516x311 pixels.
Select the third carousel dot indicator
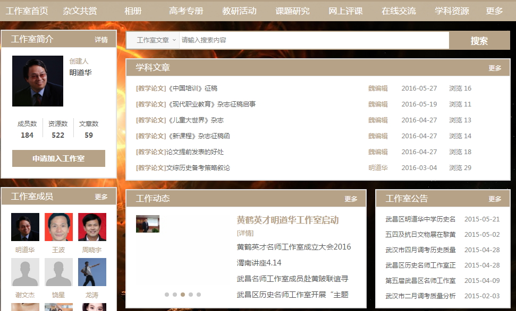click(x=183, y=295)
